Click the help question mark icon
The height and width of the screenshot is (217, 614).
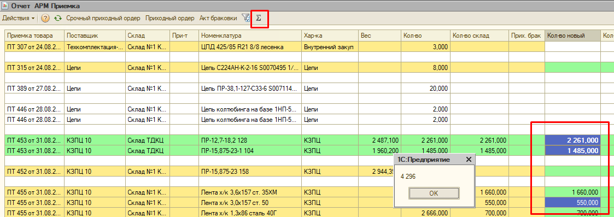click(45, 18)
